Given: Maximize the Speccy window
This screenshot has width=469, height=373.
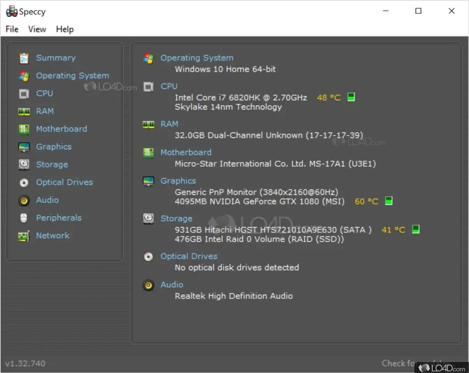Looking at the screenshot, I should 419,11.
